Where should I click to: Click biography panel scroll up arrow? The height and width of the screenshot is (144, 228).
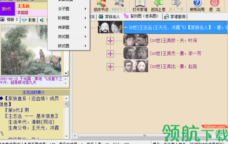click(66, 98)
